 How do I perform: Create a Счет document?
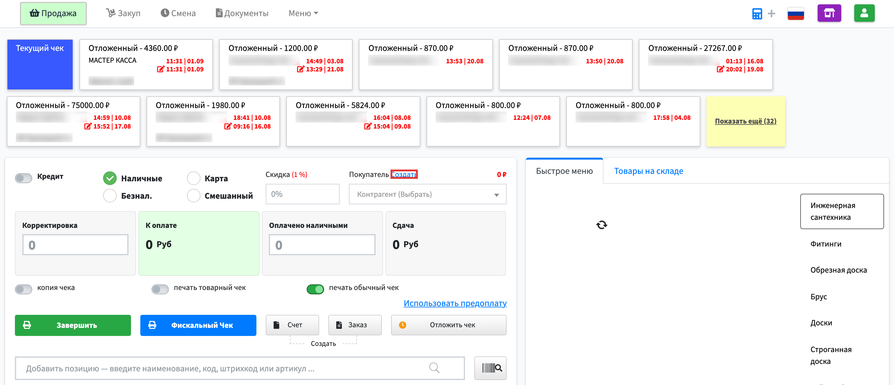tap(292, 325)
